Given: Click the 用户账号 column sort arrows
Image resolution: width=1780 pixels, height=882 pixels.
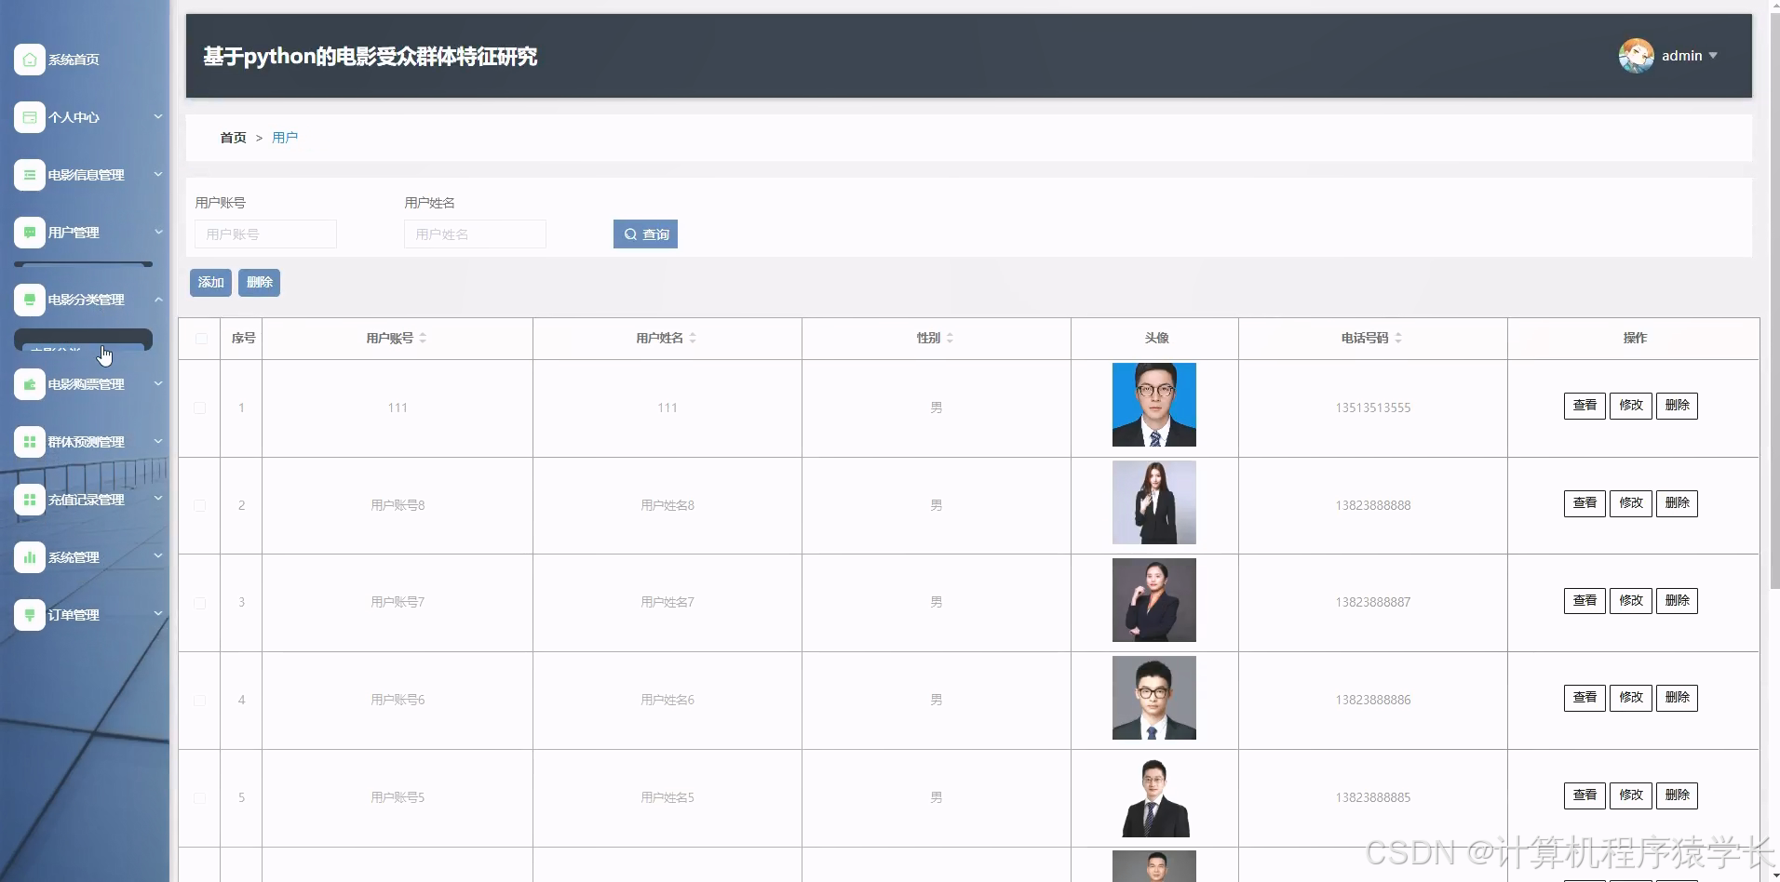Looking at the screenshot, I should (x=423, y=338).
